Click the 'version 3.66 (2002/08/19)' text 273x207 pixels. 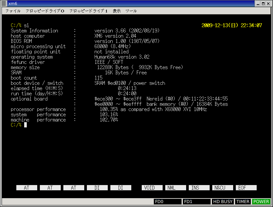pos(127,31)
